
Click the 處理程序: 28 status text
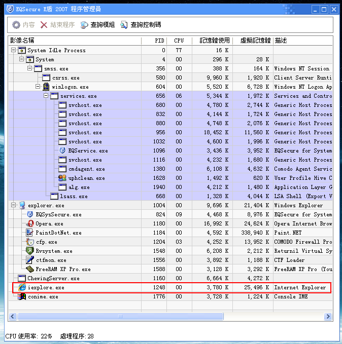[x=77, y=336]
